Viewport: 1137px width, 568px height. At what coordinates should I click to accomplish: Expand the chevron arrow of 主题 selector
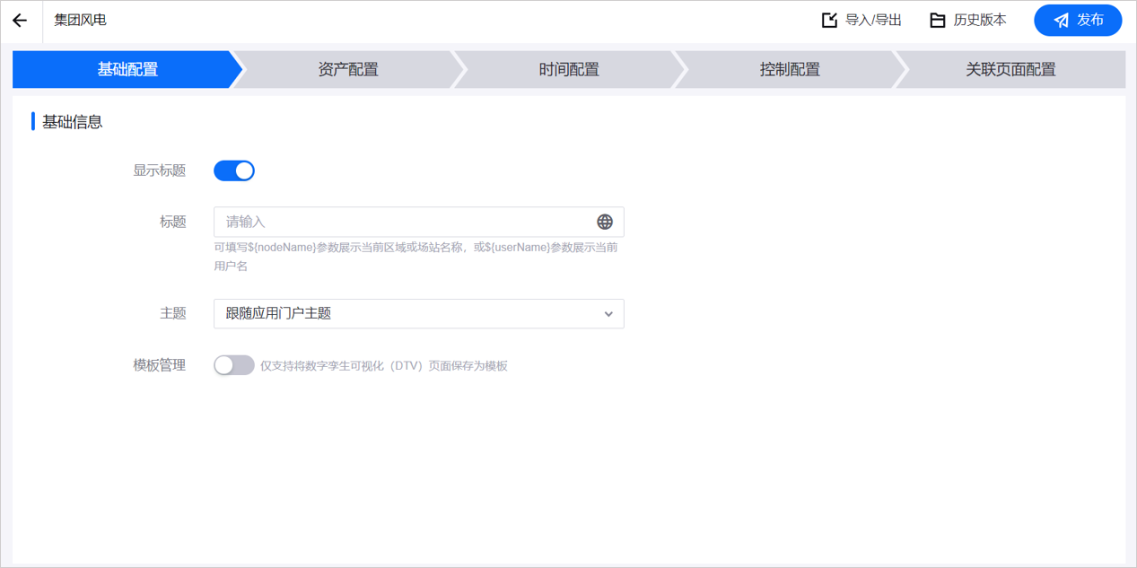[608, 314]
